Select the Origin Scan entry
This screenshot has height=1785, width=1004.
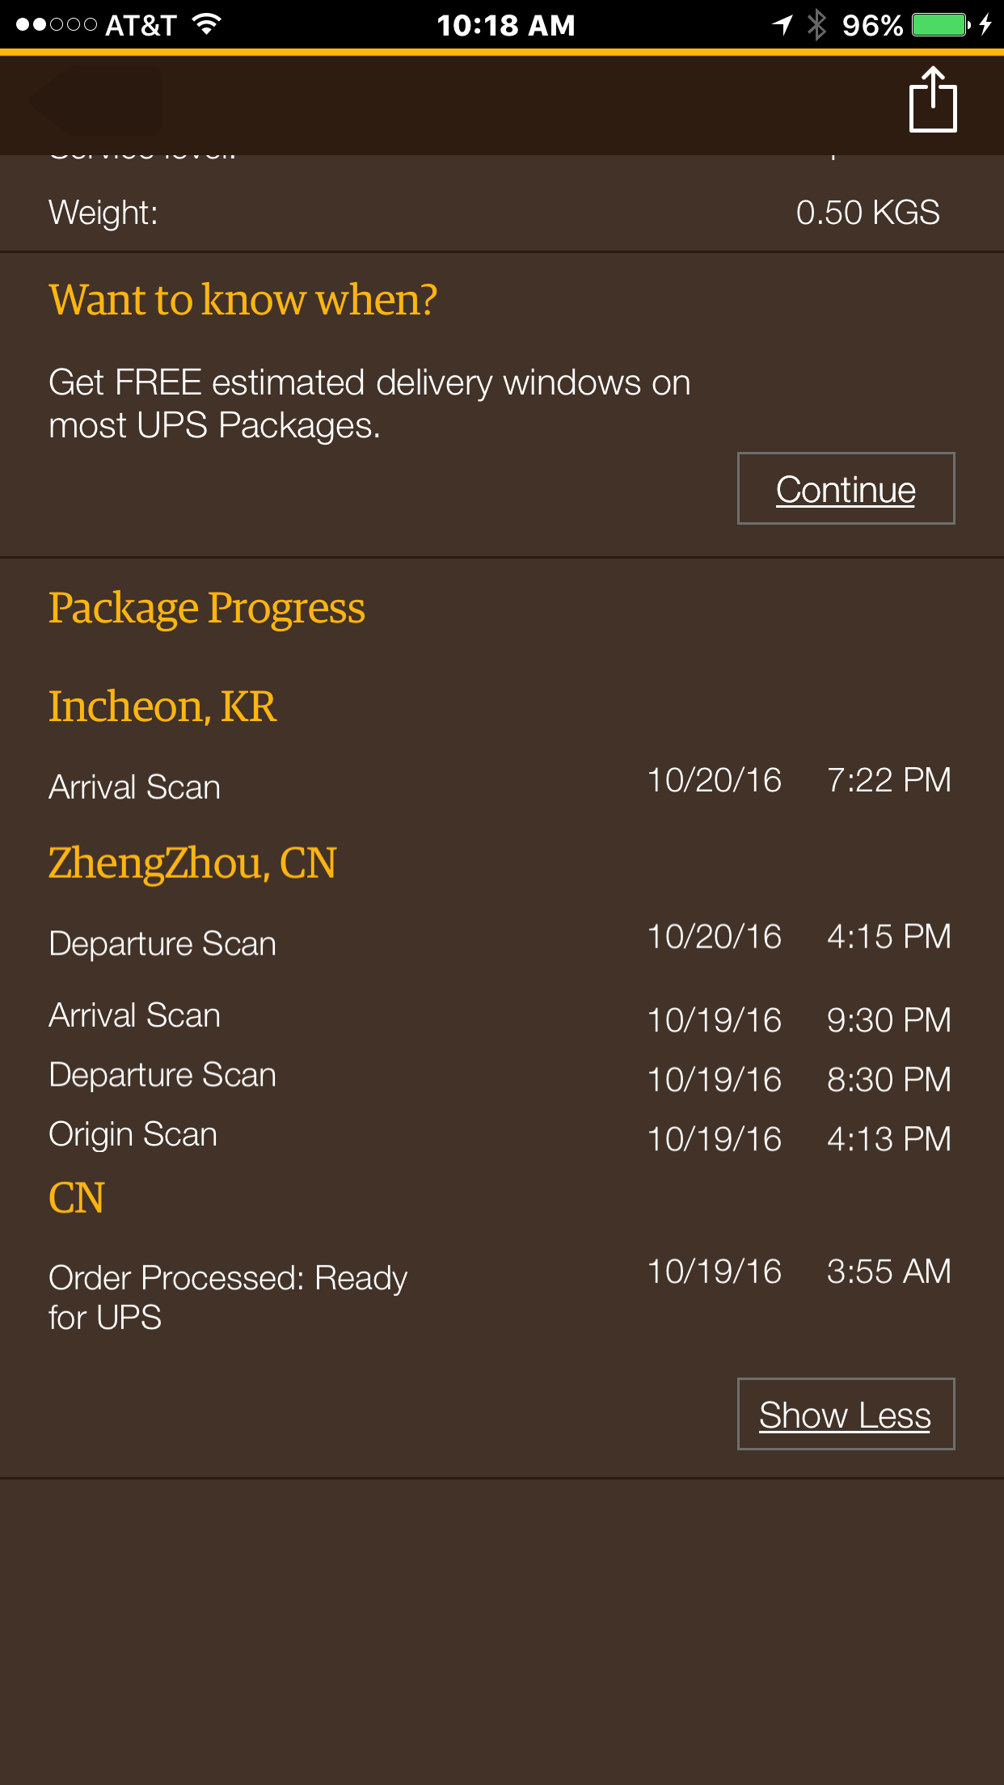501,1136
